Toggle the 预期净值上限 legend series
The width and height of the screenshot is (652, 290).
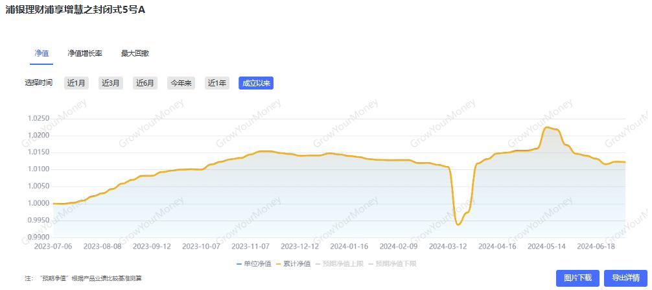tap(339, 264)
